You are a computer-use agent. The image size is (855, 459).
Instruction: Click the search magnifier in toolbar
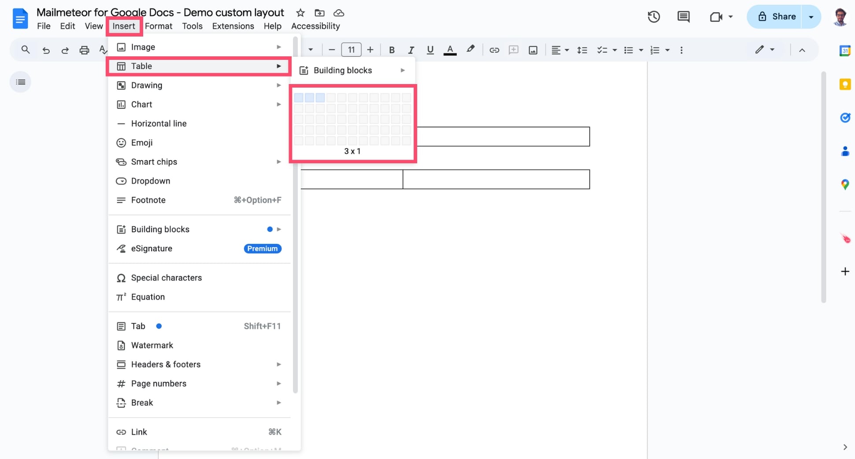click(26, 50)
